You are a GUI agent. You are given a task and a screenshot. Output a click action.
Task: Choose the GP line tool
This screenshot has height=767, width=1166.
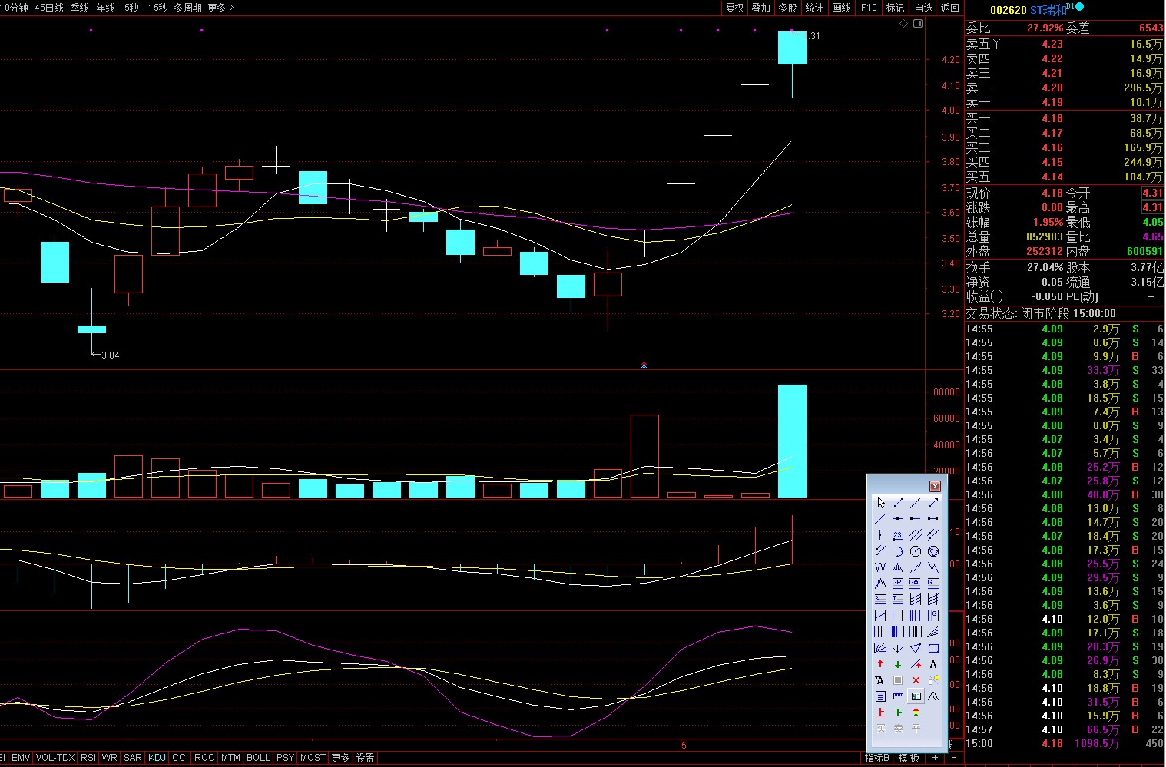click(898, 584)
